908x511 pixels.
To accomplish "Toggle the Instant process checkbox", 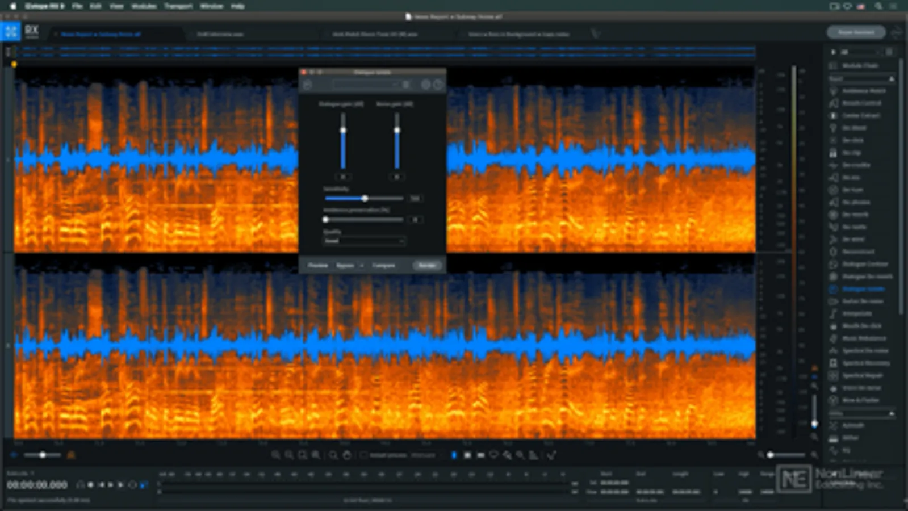I will point(364,455).
